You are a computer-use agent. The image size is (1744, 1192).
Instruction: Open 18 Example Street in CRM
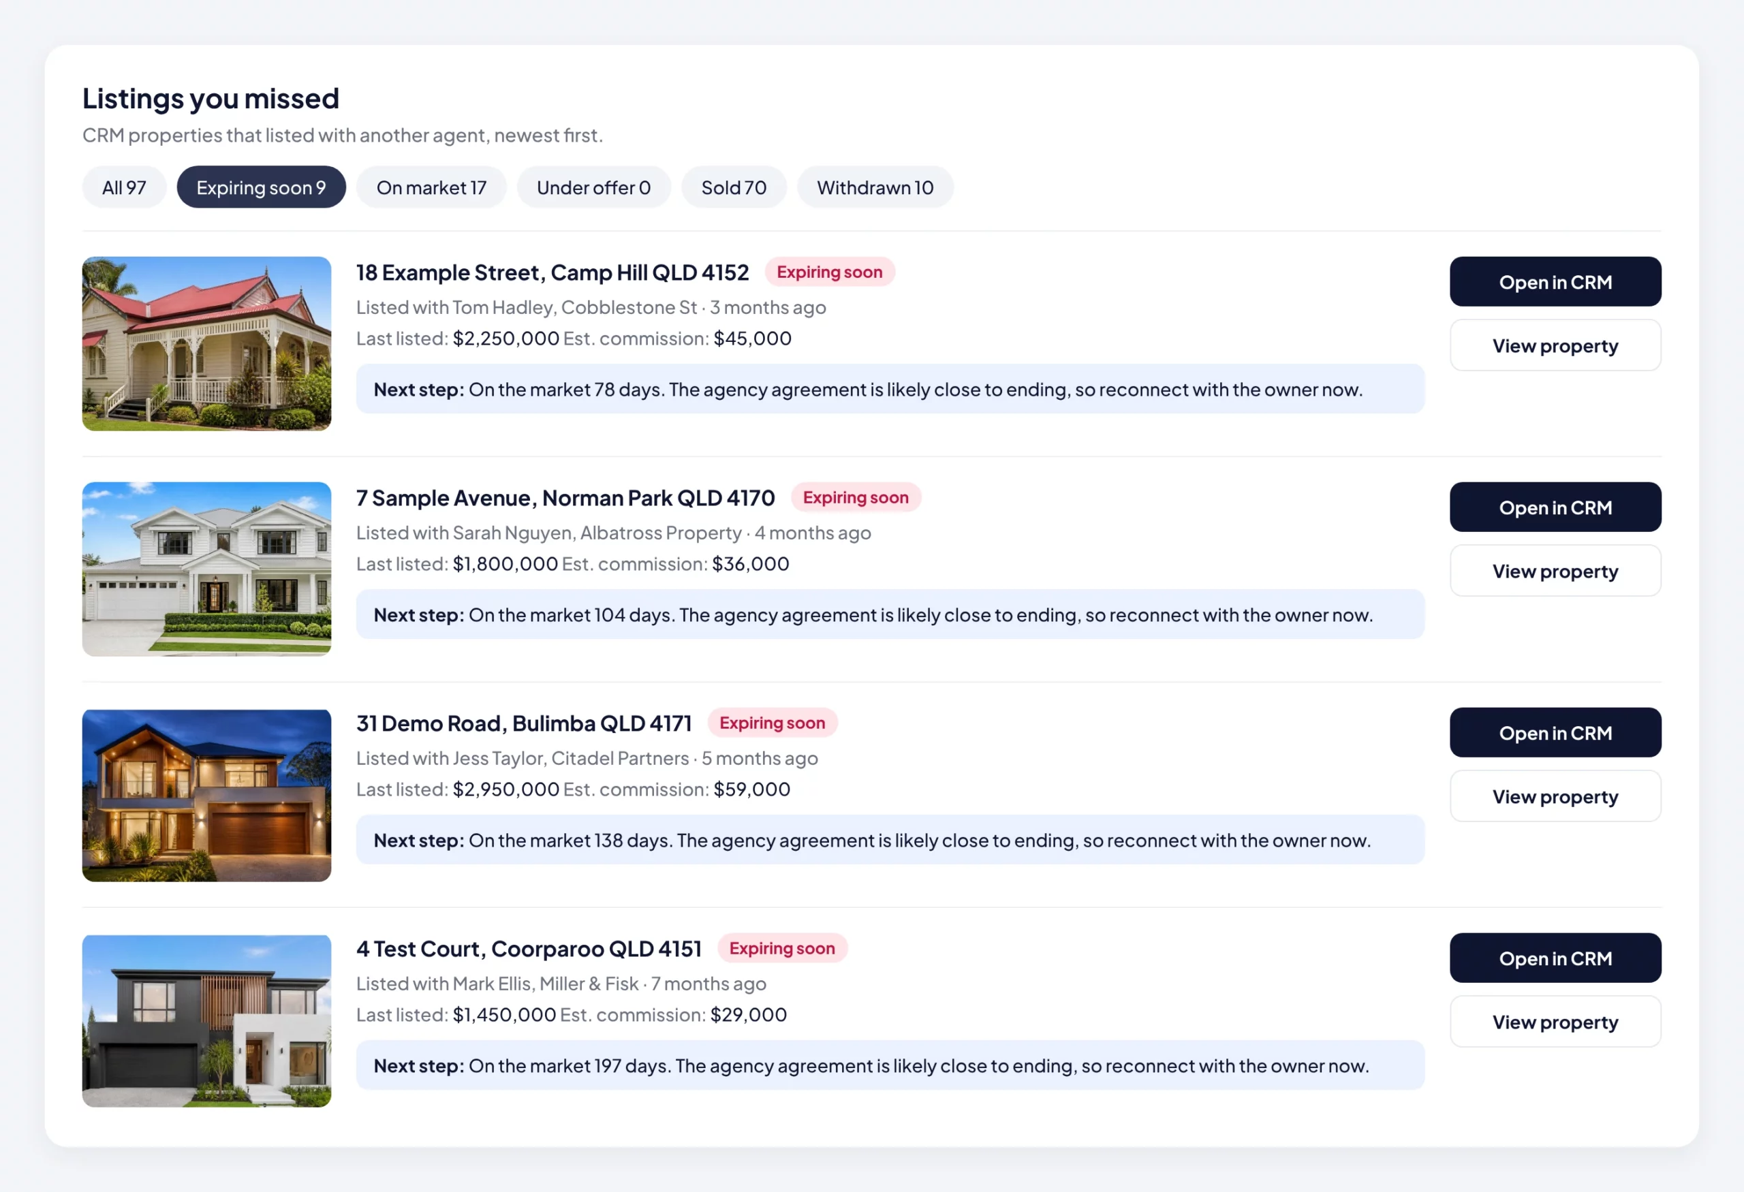coord(1555,282)
